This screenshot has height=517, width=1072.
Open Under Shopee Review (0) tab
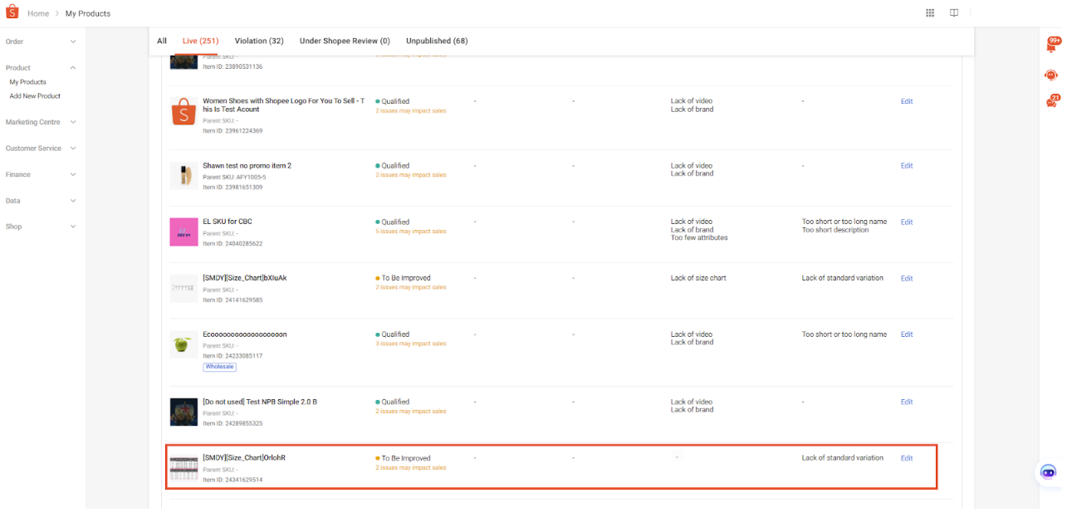(x=345, y=41)
